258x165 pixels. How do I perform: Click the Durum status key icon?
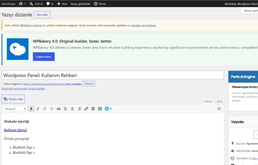(233, 144)
